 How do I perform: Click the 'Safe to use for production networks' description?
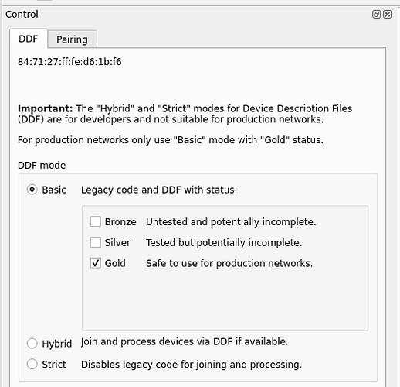point(229,263)
